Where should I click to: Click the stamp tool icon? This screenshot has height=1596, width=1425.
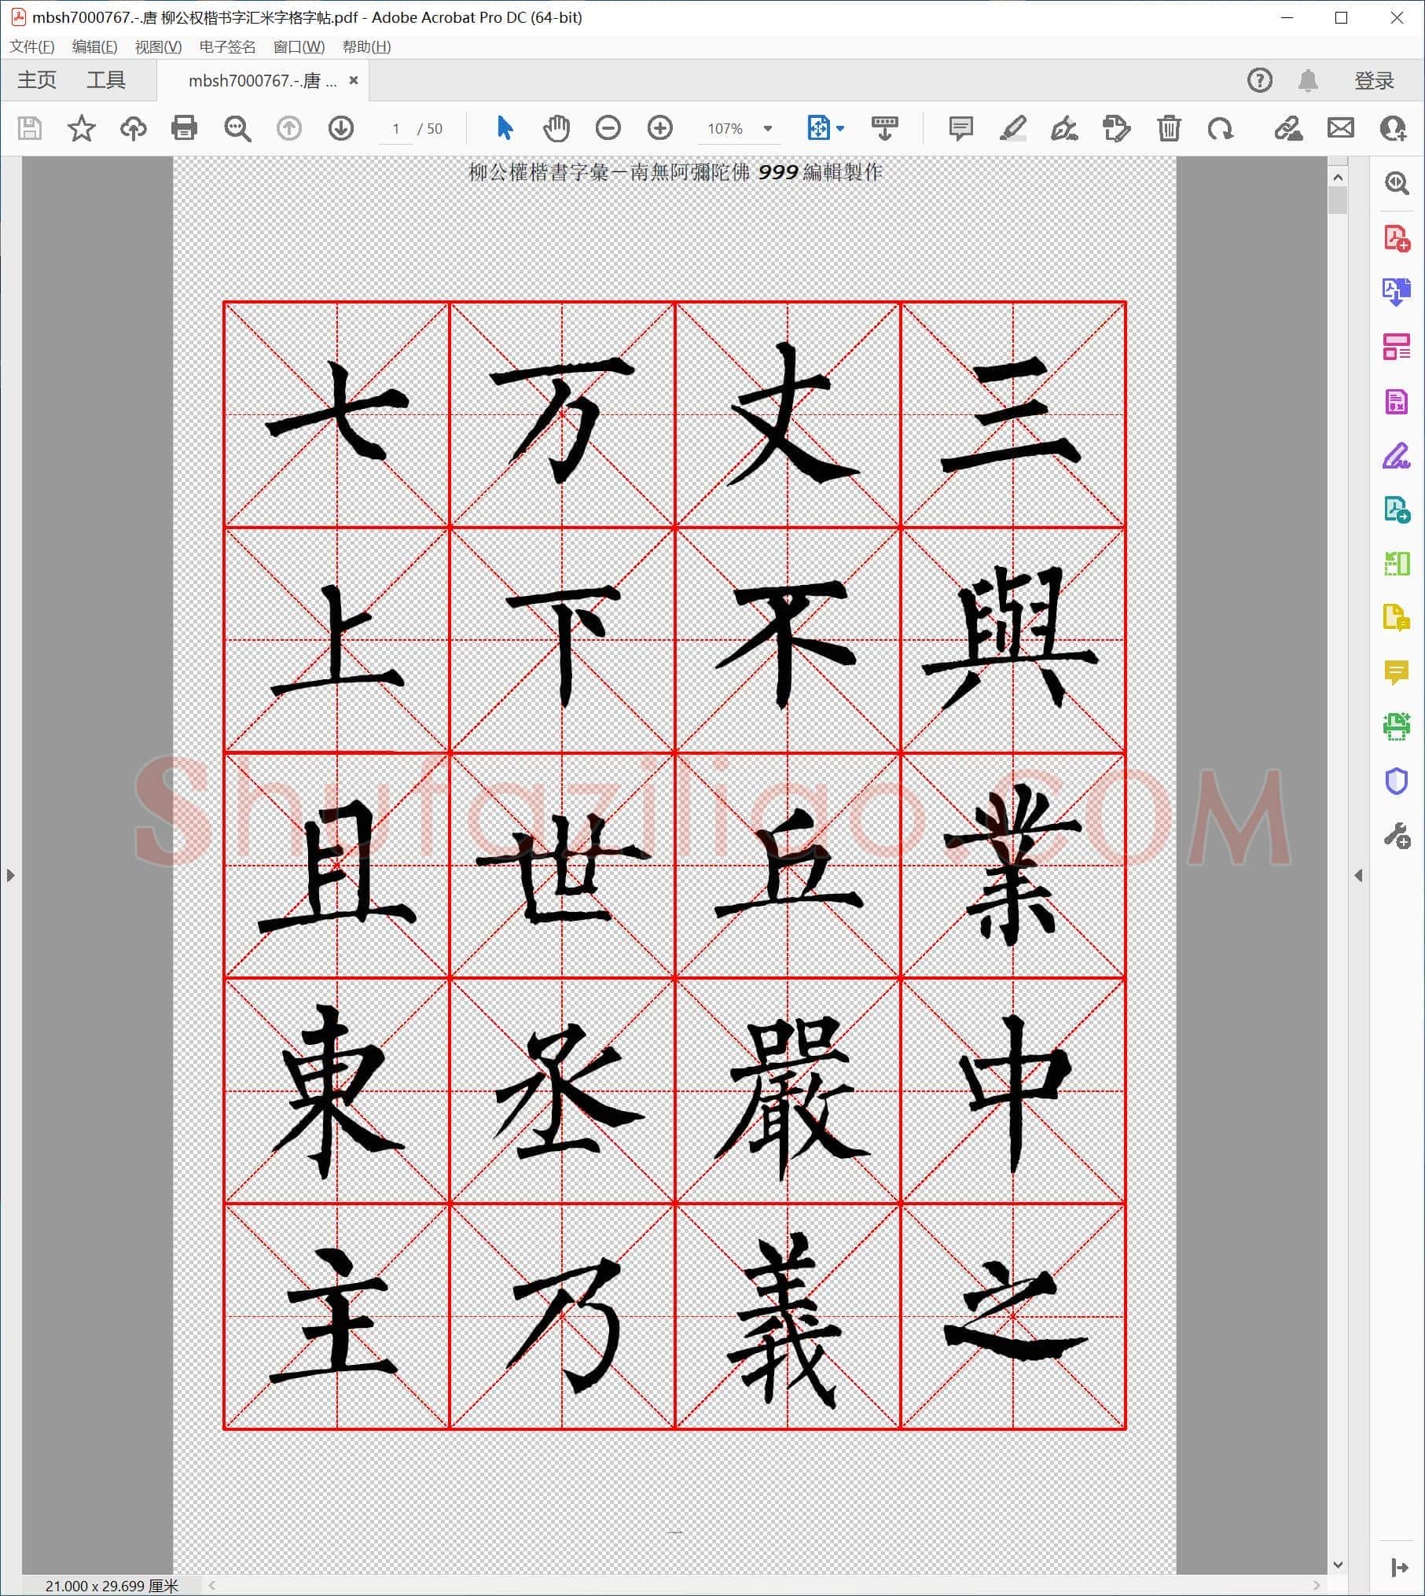(1116, 128)
